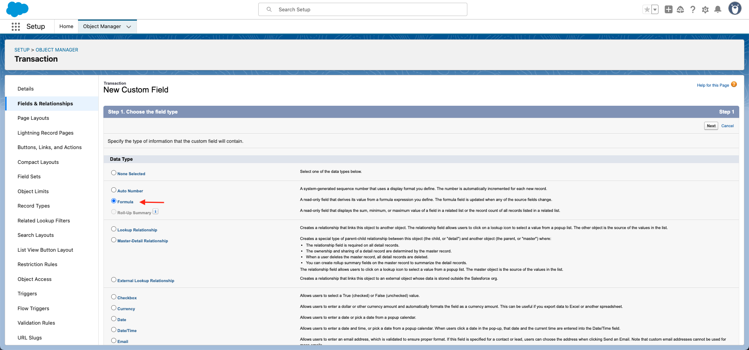Open Triggers in sidebar
Screen dimensions: 749x350
pyautogui.click(x=27, y=294)
